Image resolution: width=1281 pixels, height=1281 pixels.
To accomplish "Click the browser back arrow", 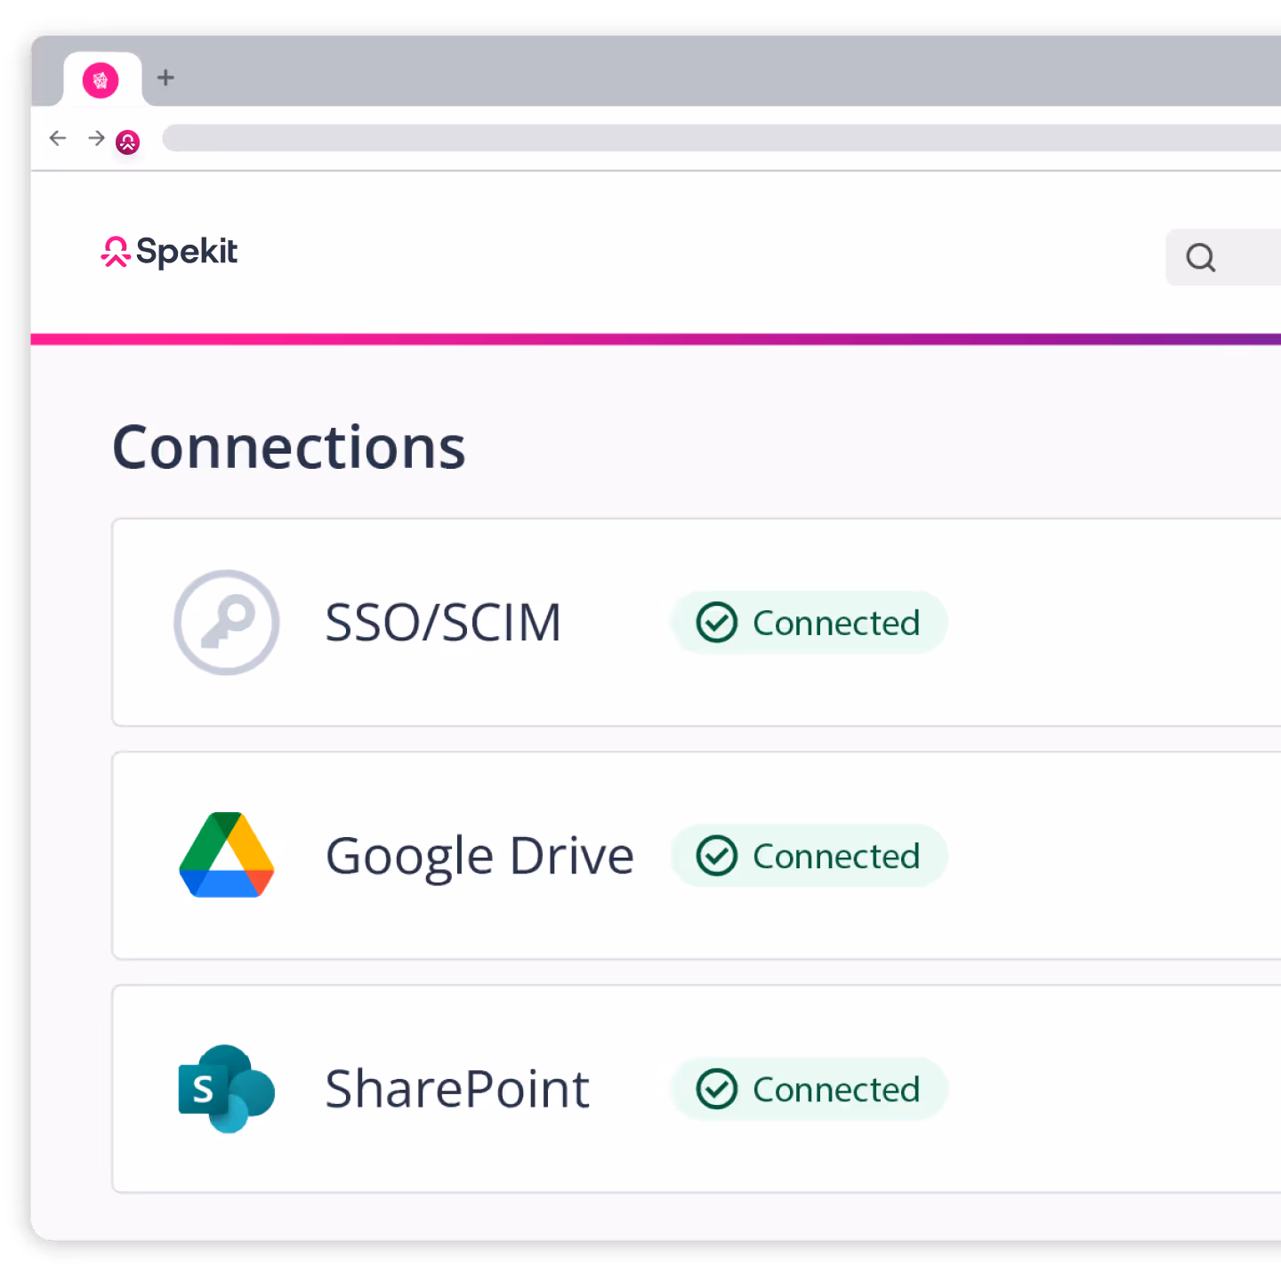I will pyautogui.click(x=58, y=138).
